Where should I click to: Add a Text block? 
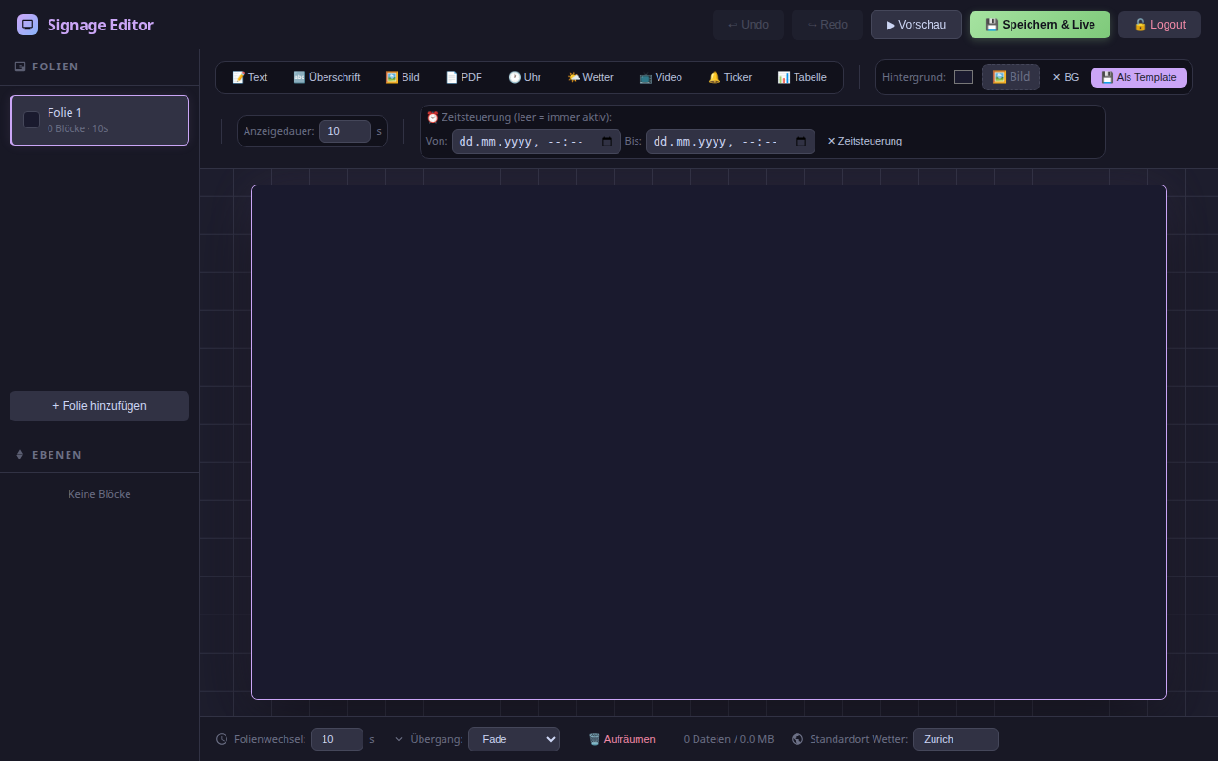pyautogui.click(x=250, y=77)
